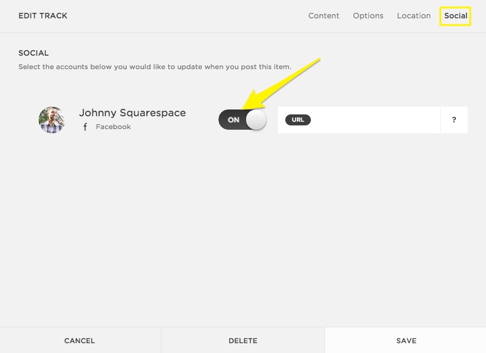486x353 pixels.
Task: Switch to the Options tab
Action: (368, 16)
